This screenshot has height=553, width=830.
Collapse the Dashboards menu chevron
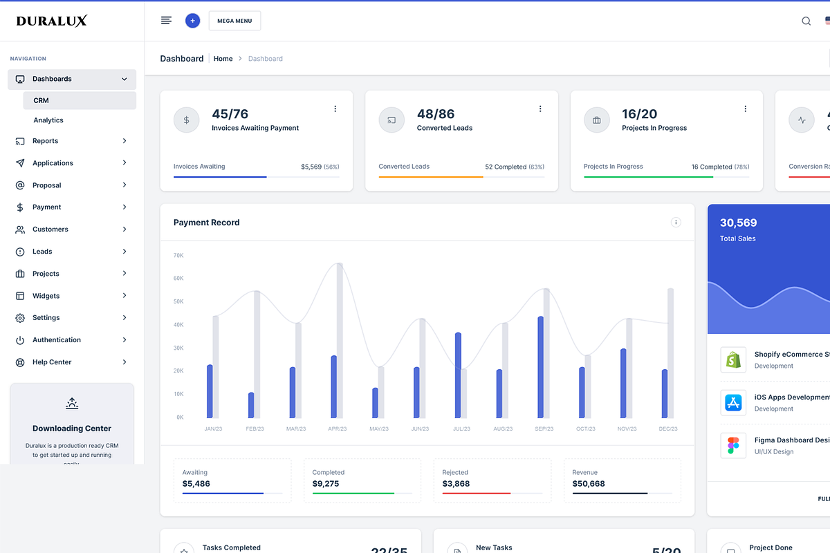124,79
